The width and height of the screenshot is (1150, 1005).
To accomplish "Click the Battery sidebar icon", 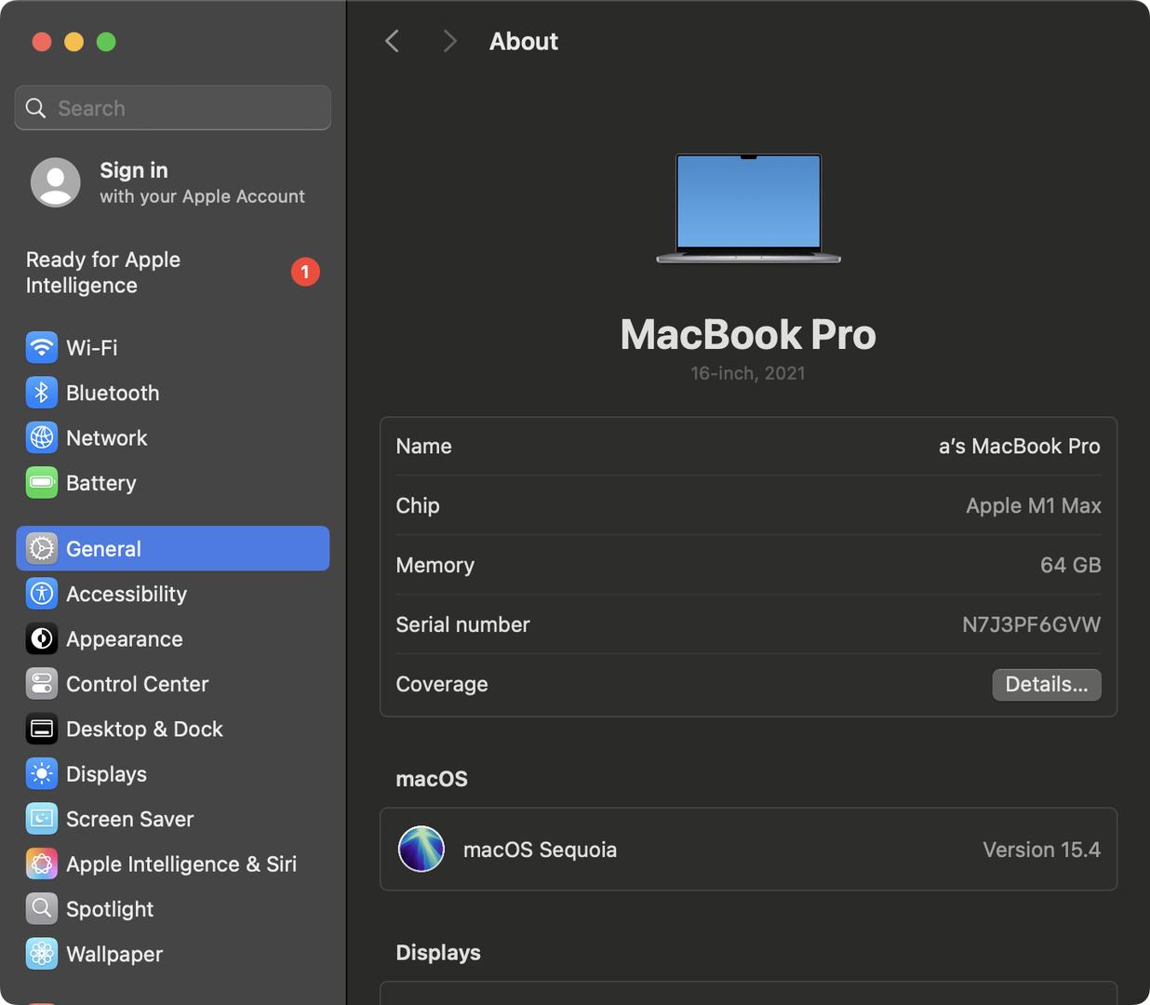I will 41,483.
